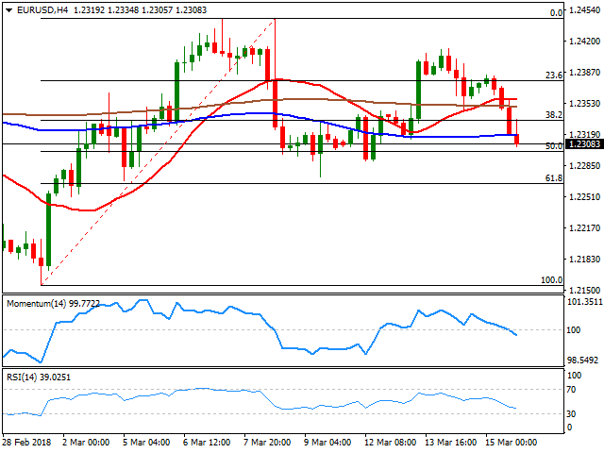This screenshot has height=453, width=604.
Task: Click the 1.24200 price axis value
Action: (584, 42)
